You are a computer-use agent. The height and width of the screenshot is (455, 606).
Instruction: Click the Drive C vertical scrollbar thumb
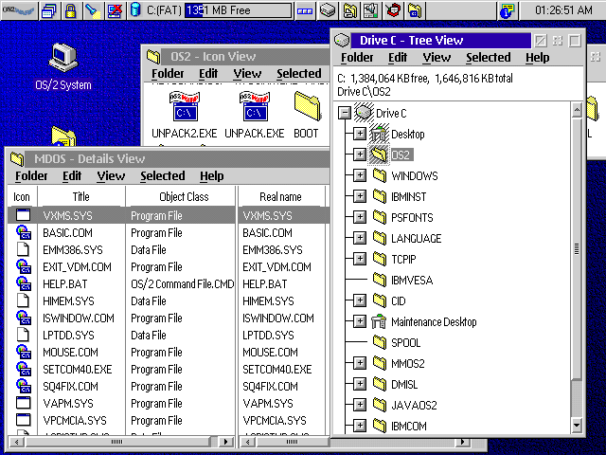point(577,248)
